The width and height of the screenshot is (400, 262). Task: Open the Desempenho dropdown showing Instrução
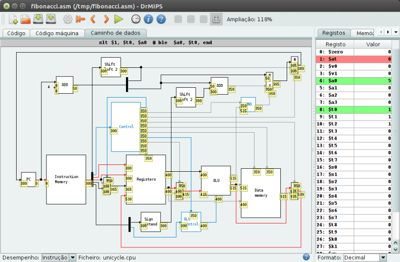click(x=59, y=257)
